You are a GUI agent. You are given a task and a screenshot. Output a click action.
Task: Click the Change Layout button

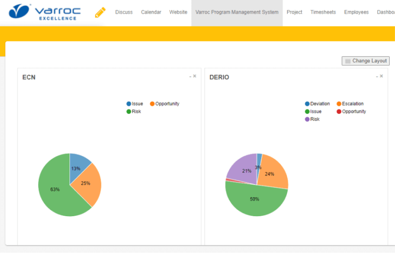(366, 61)
